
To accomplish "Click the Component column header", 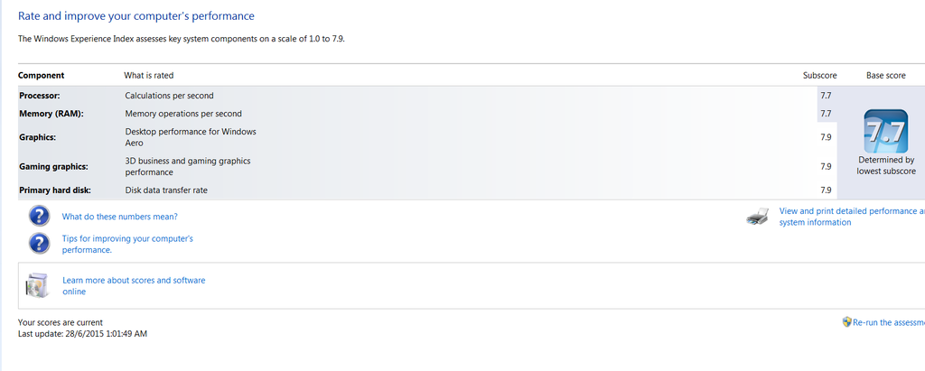I will pos(41,76).
